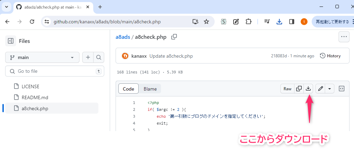Open the more file actions ellipsis button
The height and width of the screenshot is (151, 354).
[x=344, y=37]
